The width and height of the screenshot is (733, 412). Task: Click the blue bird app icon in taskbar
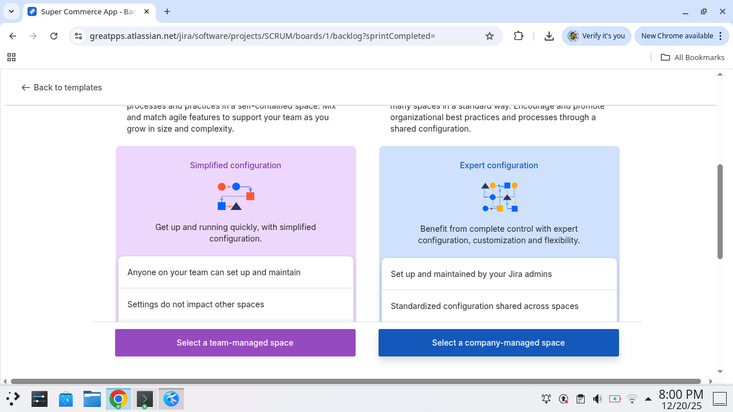click(171, 398)
